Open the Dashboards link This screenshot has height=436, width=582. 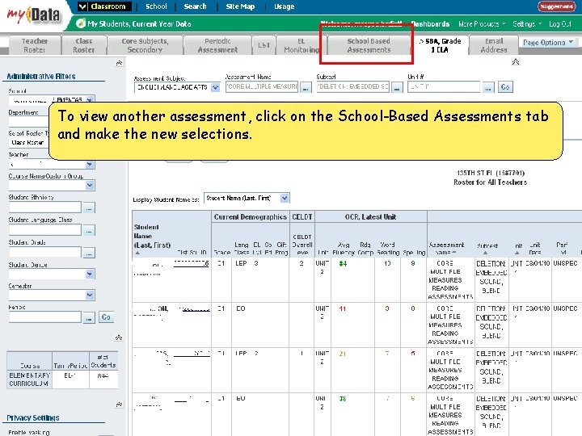(x=431, y=24)
